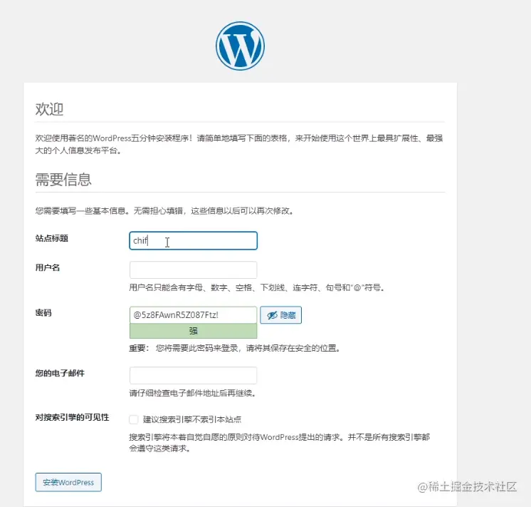
Task: Click the green 强 password strength indicator
Action: [x=194, y=331]
